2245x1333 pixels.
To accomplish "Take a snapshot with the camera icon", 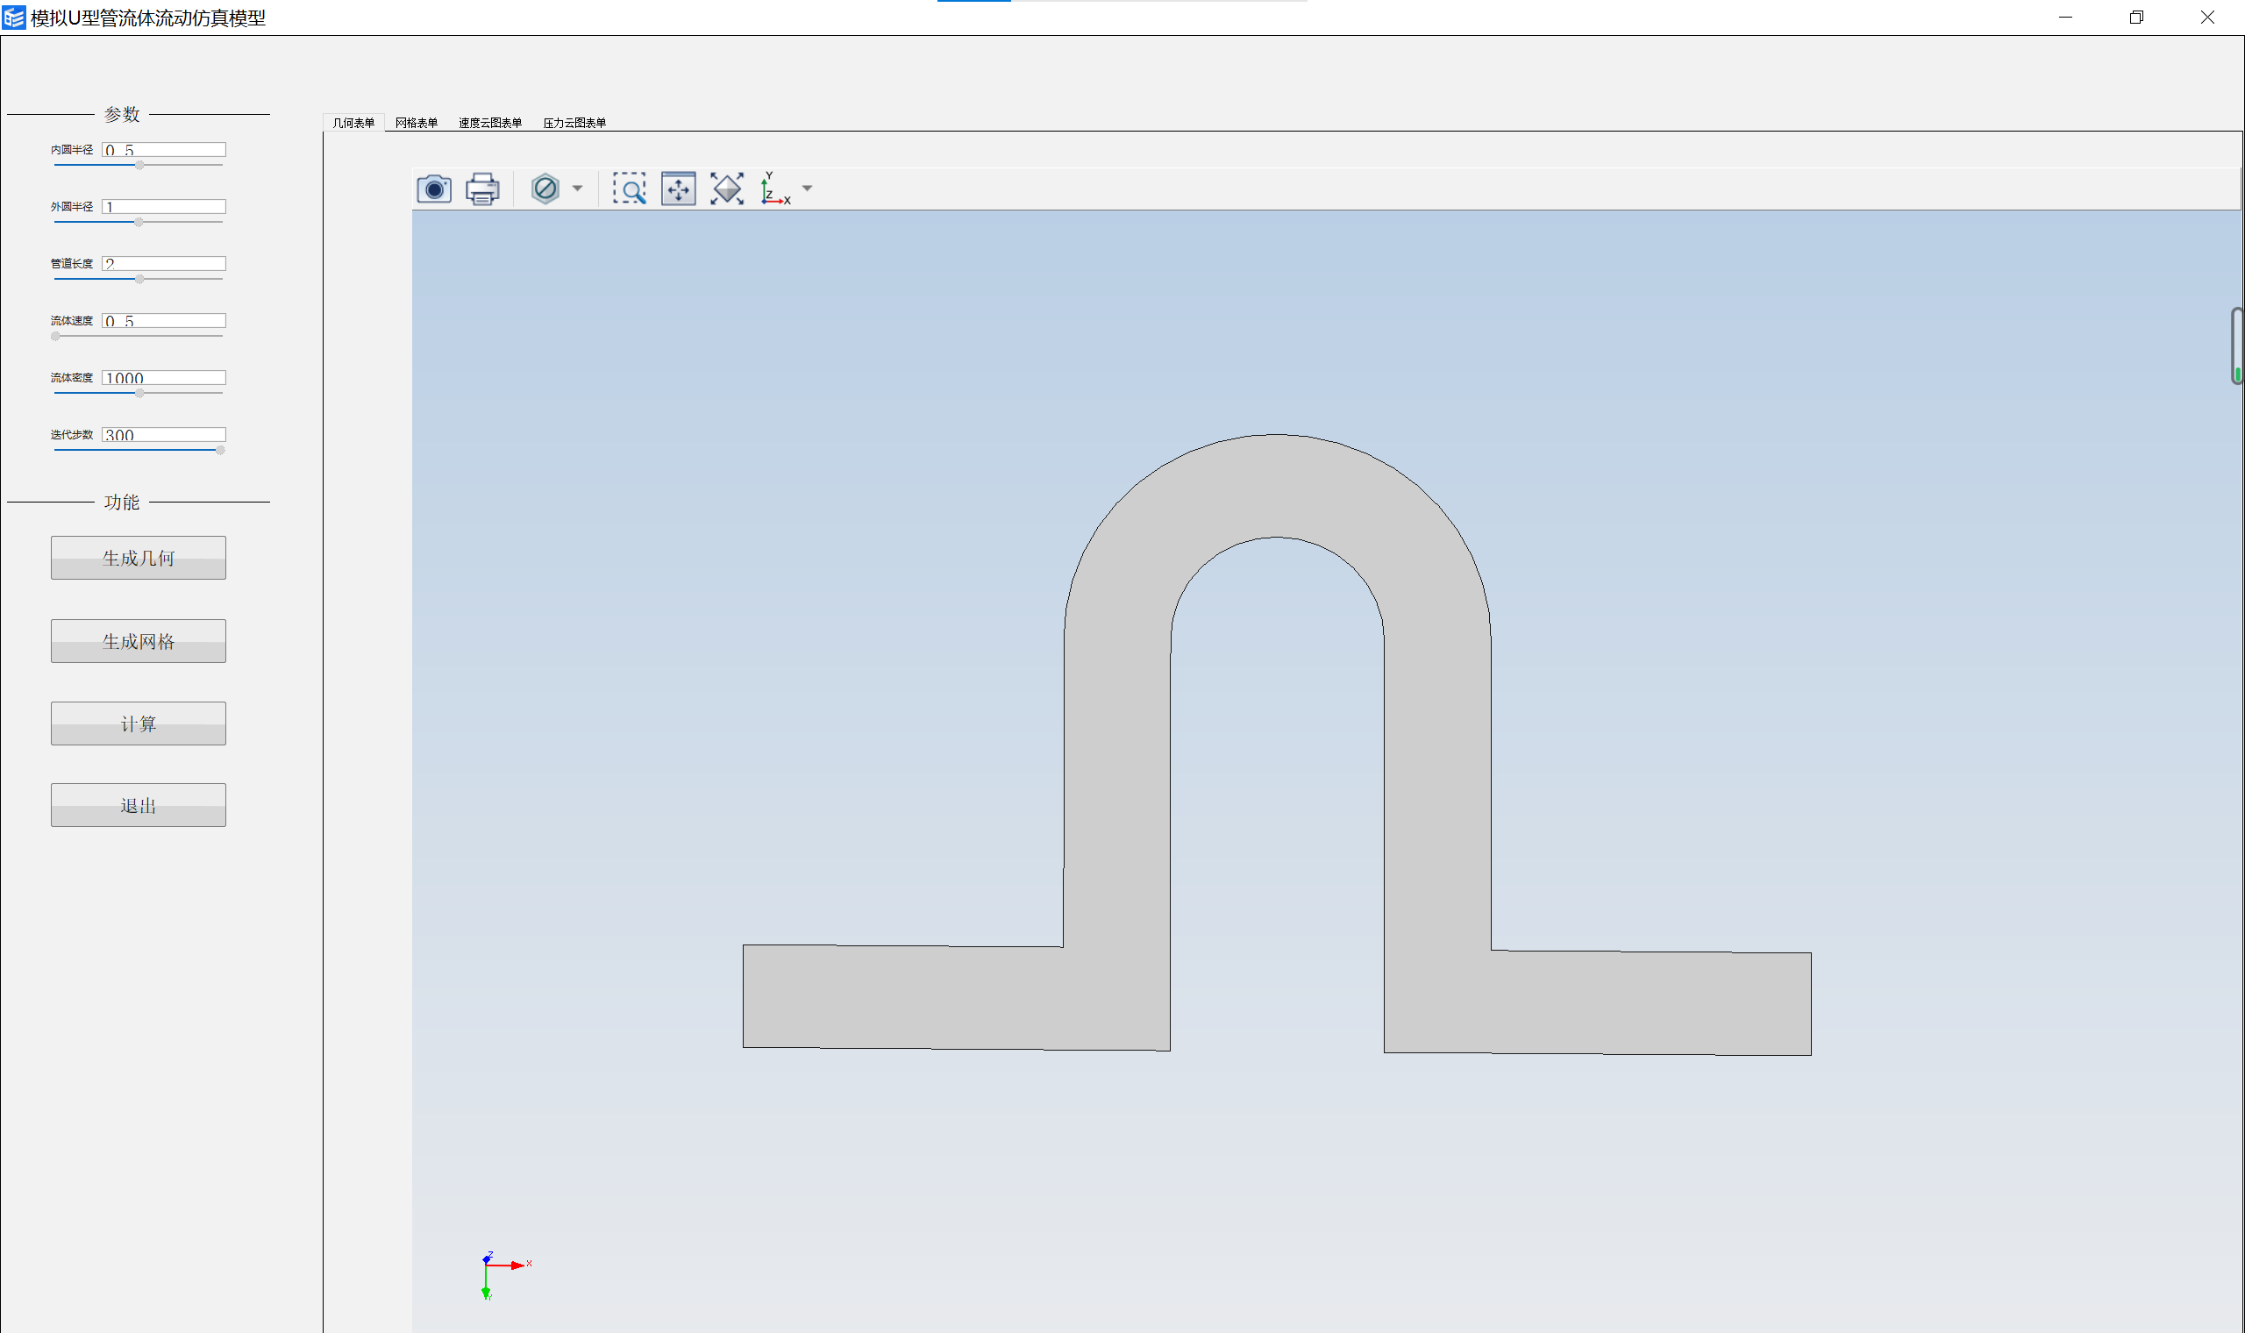I will pos(434,189).
